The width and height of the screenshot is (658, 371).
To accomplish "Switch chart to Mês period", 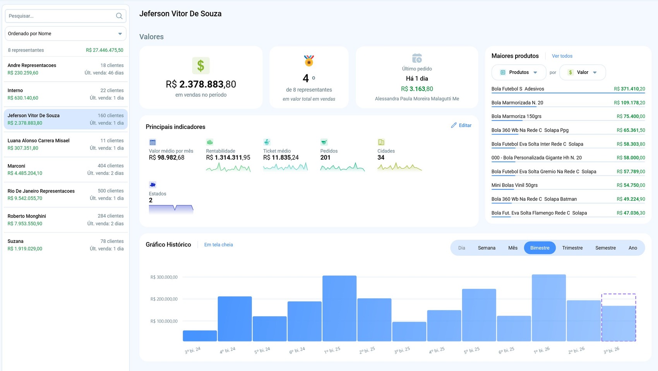I will click(513, 248).
